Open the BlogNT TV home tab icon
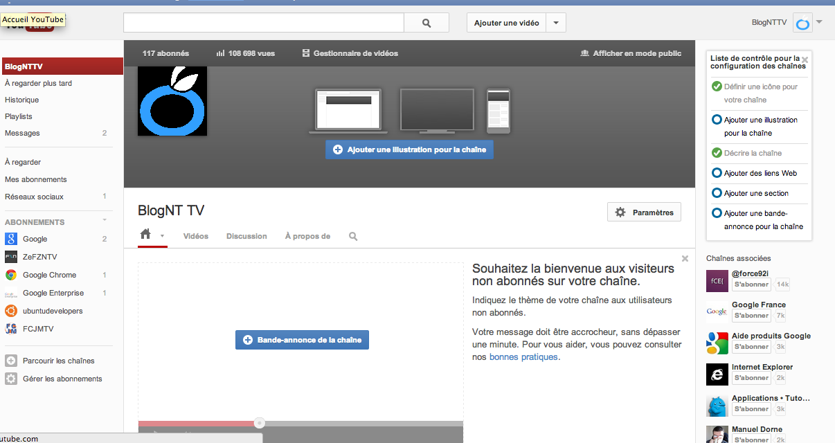 (145, 235)
